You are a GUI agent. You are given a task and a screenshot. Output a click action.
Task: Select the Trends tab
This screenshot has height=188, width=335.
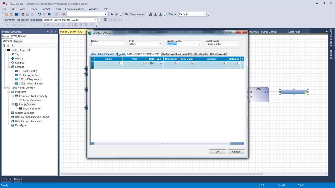18,41
